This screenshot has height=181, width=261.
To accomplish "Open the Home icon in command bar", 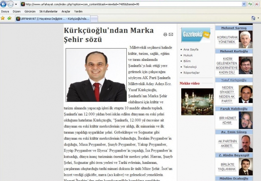I will point(253,18).
